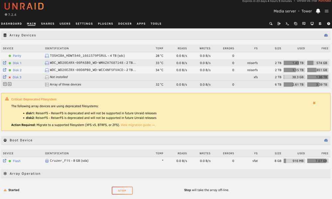This screenshot has width=332, height=199.
Task: Click the Disk 3 red X status
Action: point(10,77)
